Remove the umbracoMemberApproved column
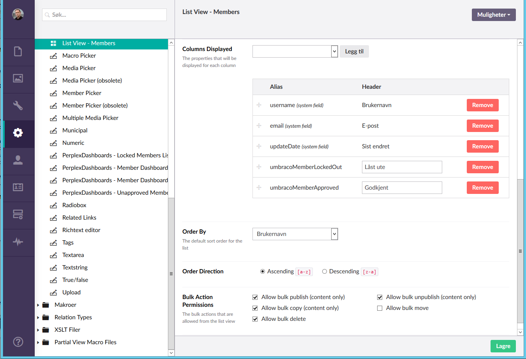 [x=482, y=188]
